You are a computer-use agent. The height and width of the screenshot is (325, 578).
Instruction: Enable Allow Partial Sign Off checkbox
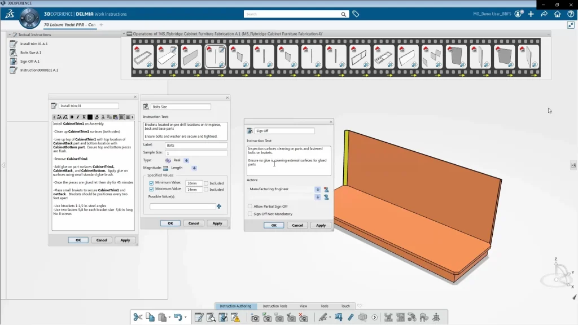(250, 207)
